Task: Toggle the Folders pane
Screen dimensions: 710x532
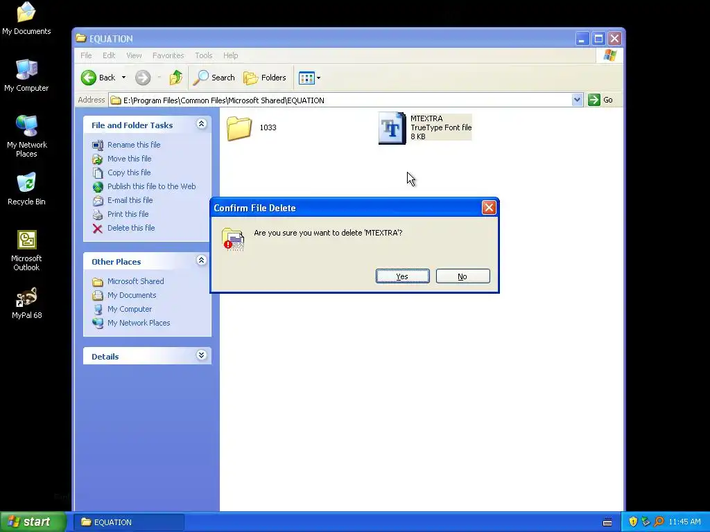Action: click(x=265, y=78)
